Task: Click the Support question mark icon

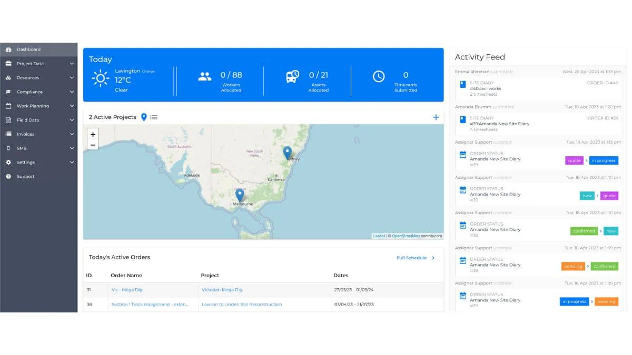Action: pyautogui.click(x=8, y=177)
